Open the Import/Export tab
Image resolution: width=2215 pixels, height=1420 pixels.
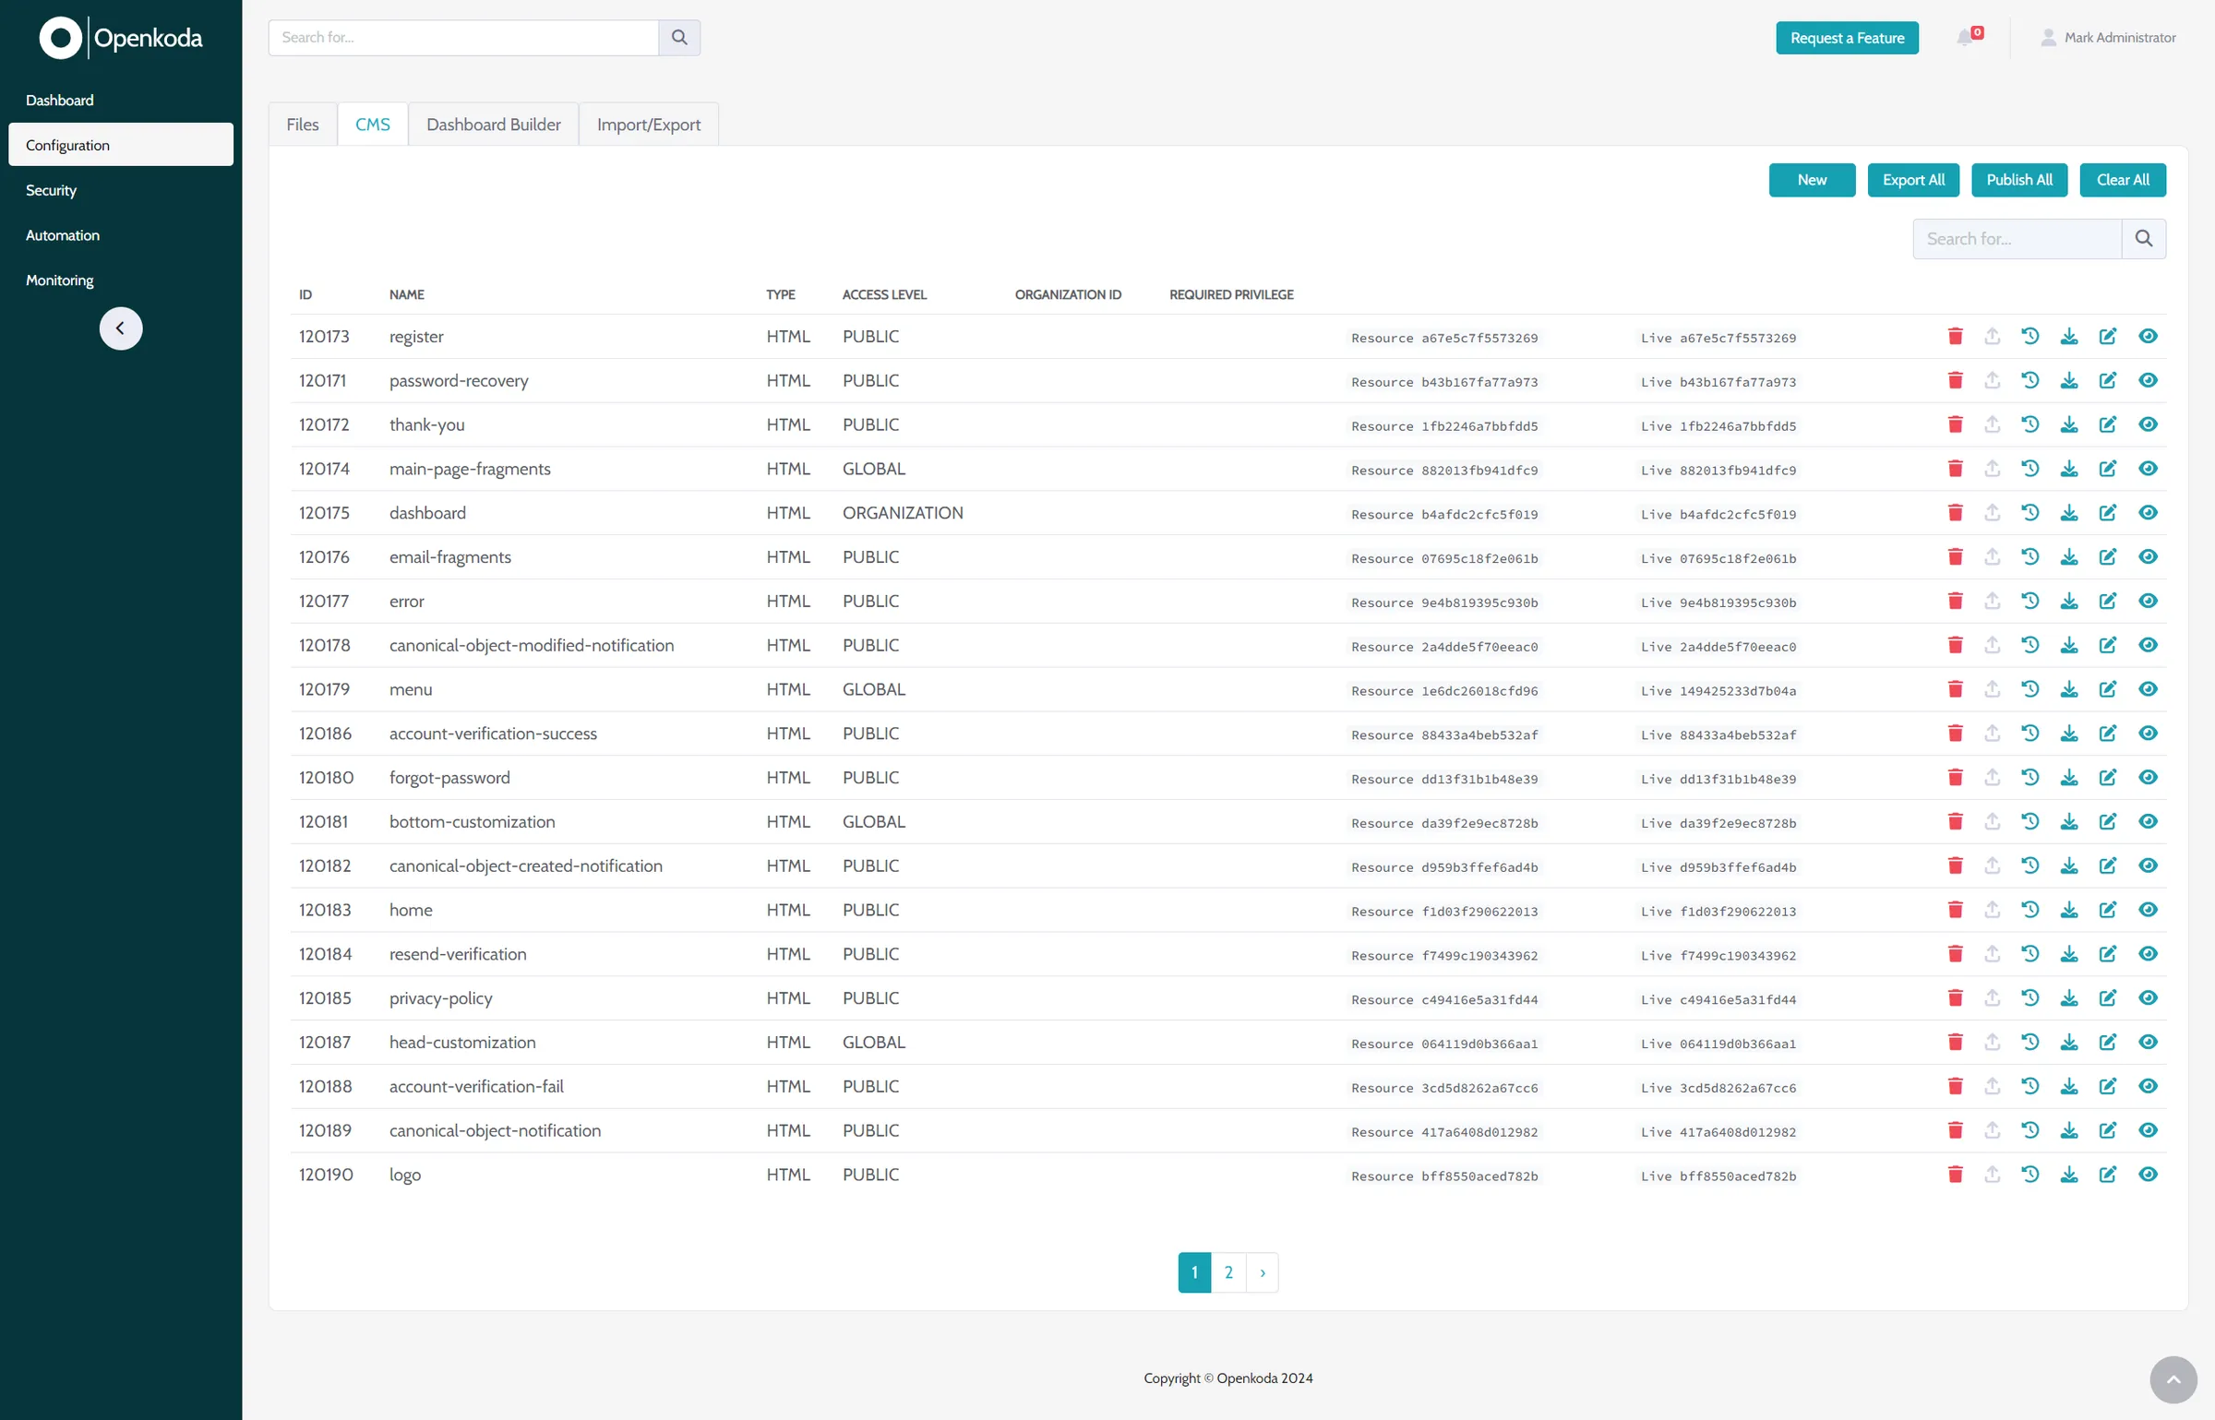(648, 124)
